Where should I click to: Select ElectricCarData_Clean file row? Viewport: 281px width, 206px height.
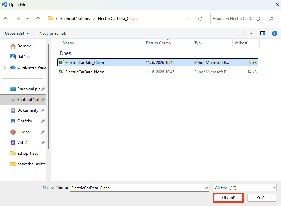coord(158,62)
